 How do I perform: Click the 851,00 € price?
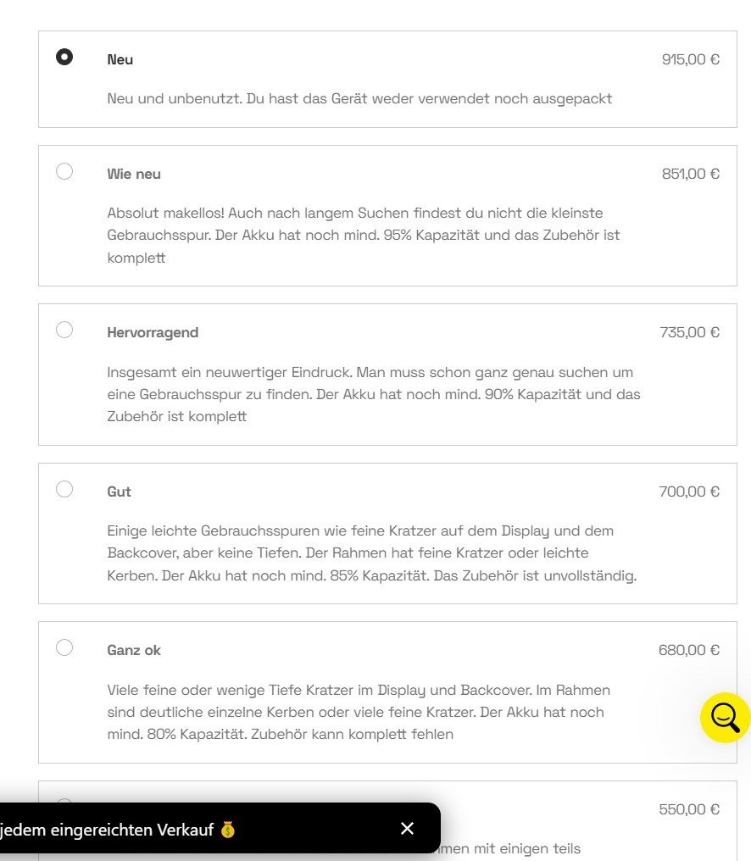coord(690,174)
